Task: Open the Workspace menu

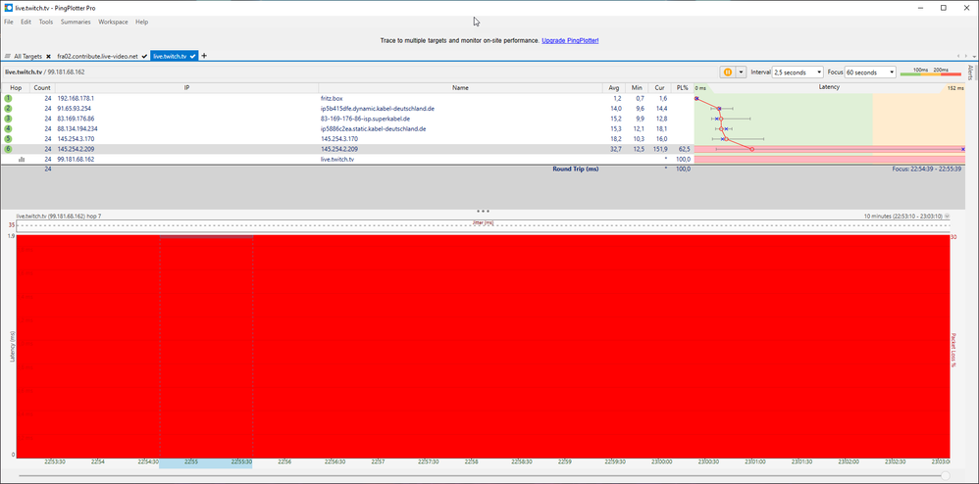Action: pos(113,22)
